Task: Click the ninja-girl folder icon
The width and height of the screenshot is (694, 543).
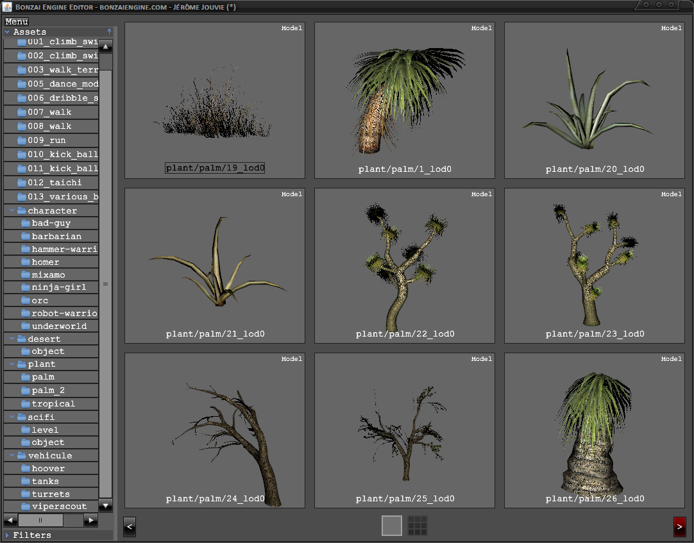Action: (x=26, y=287)
